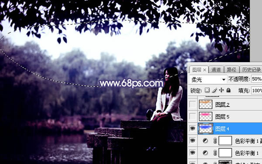
Task: Close the 图层 panel tab
Action: [x=205, y=70]
